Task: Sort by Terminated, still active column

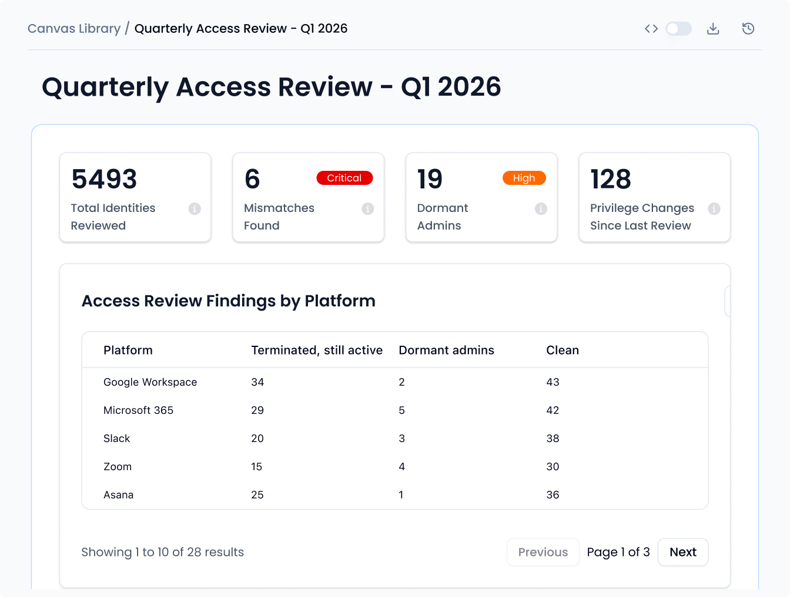Action: click(317, 350)
